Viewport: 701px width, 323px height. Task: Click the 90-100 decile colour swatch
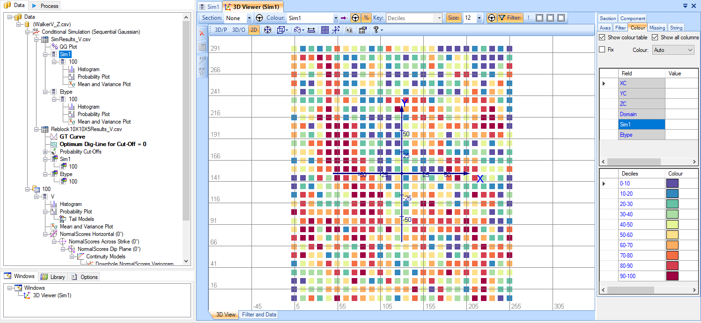[x=672, y=276]
